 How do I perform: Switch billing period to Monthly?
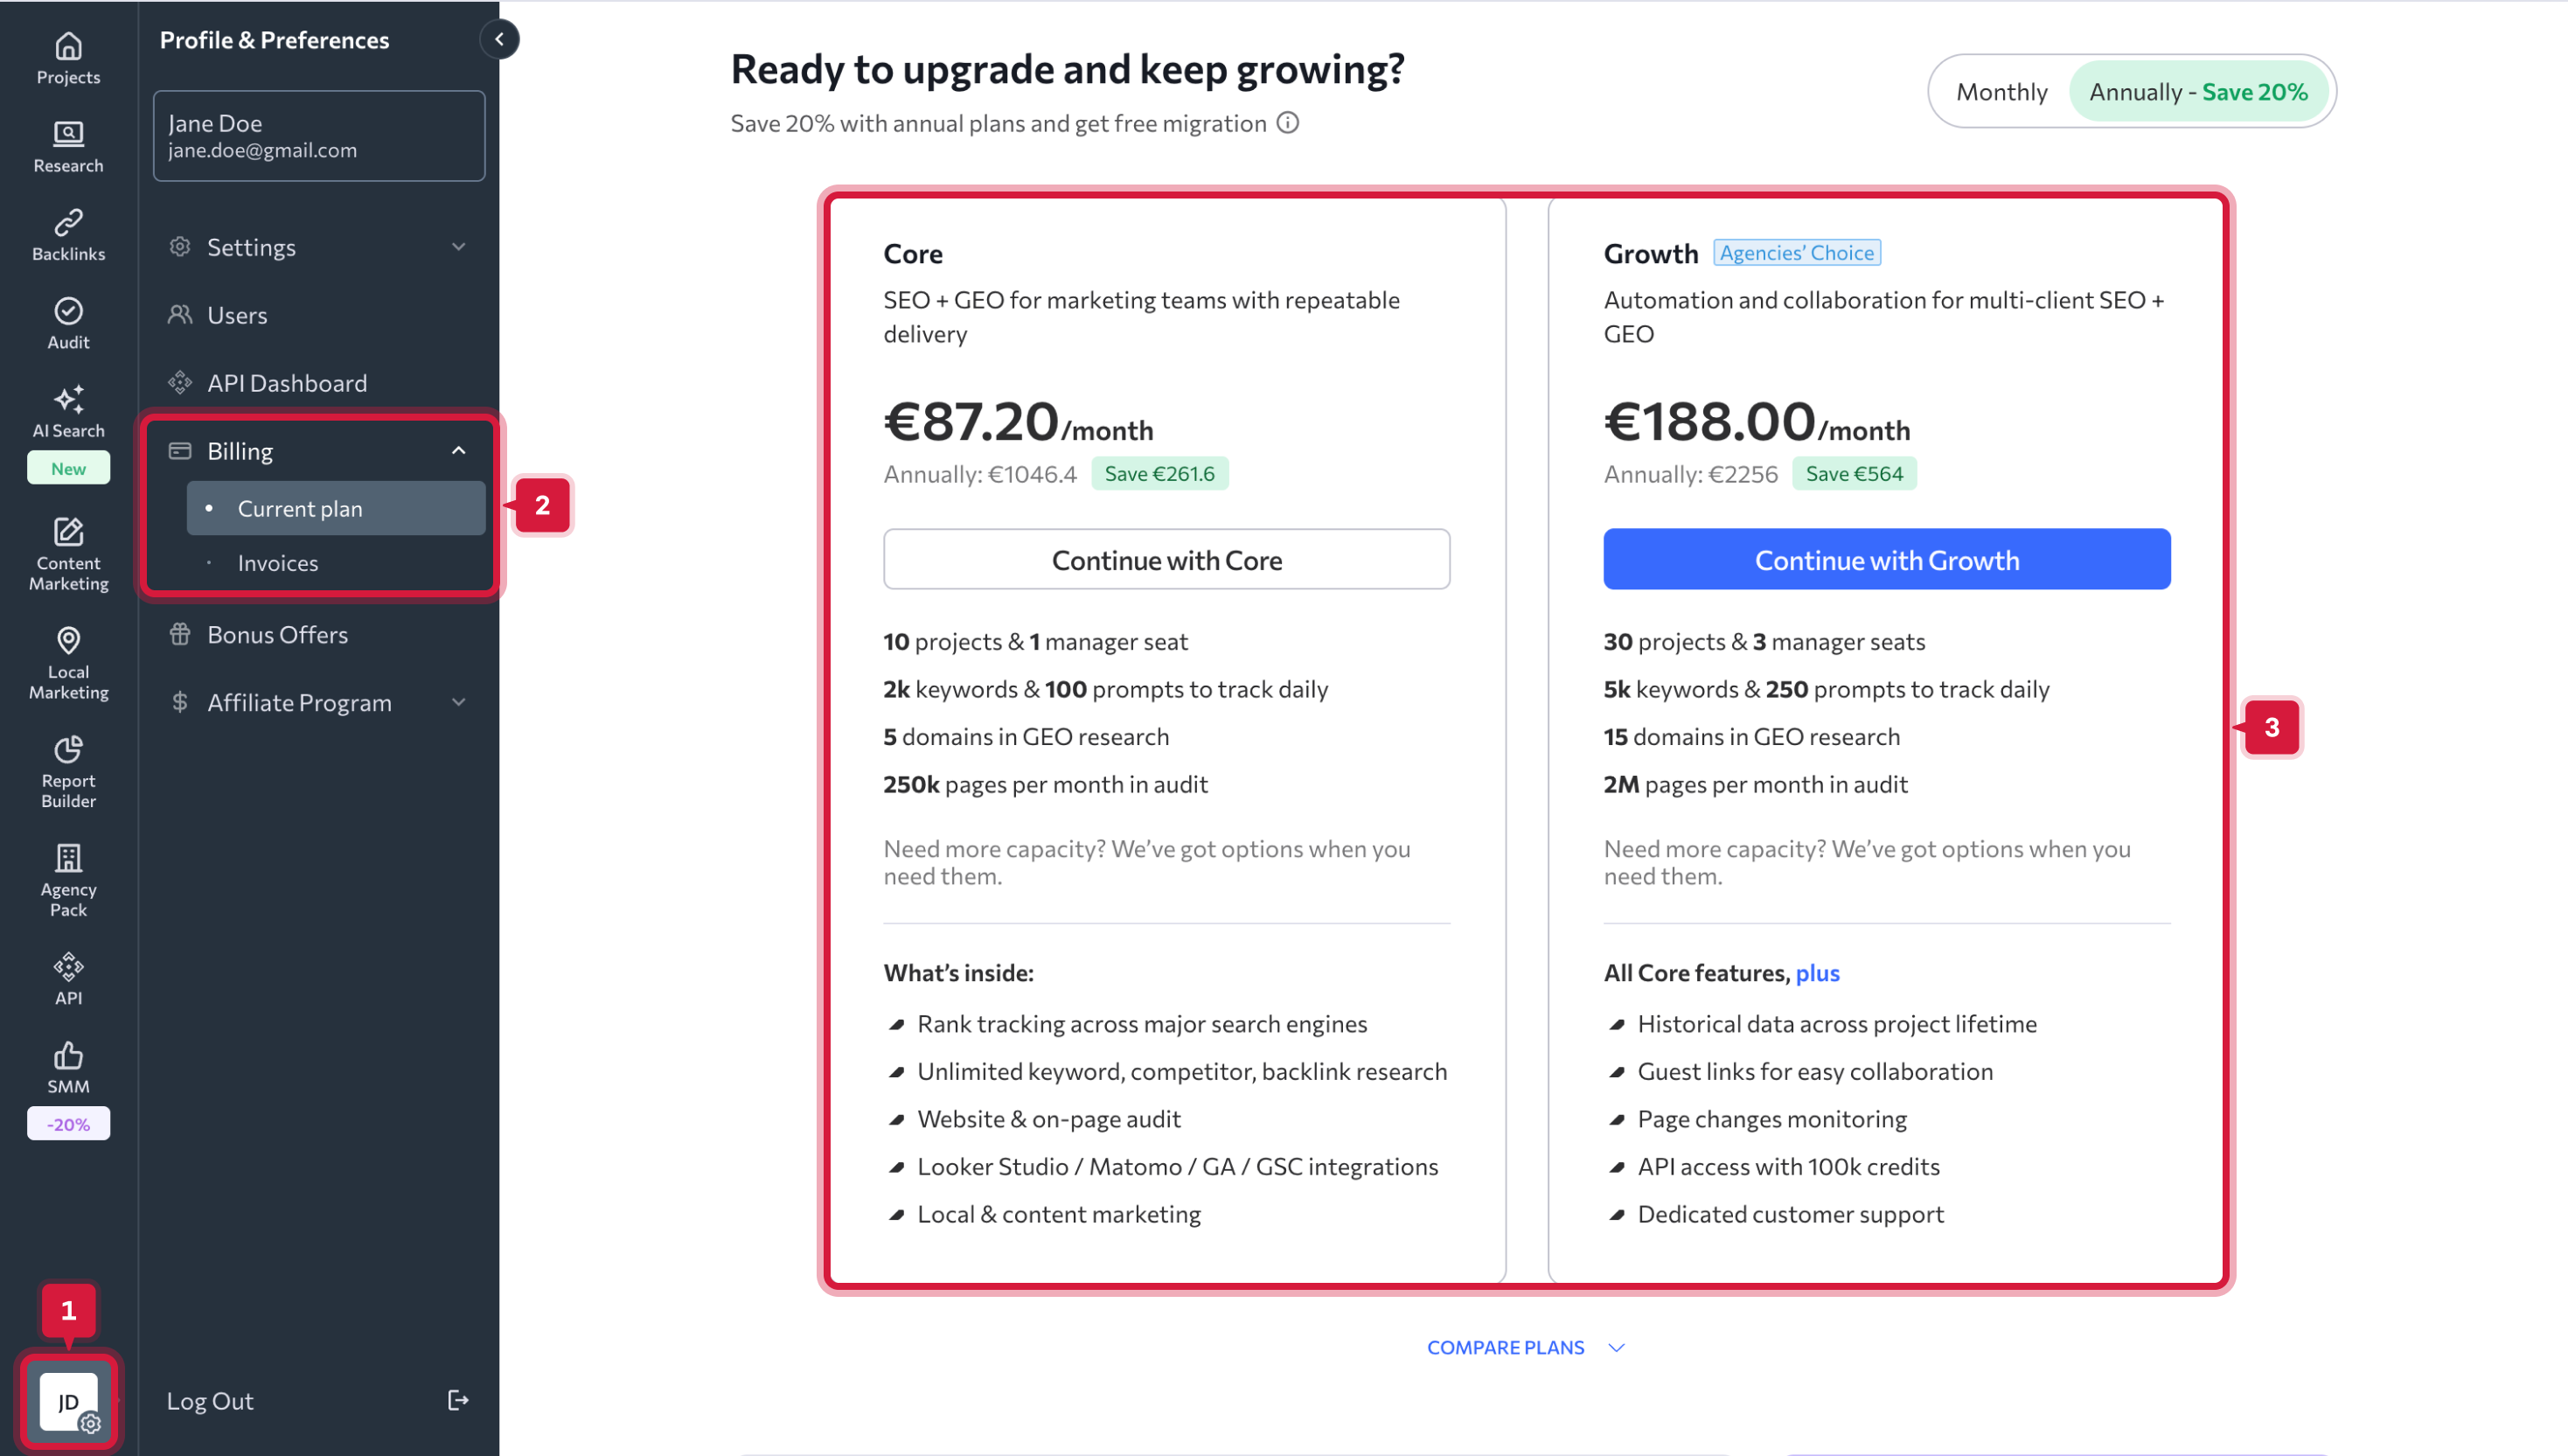click(x=2001, y=92)
